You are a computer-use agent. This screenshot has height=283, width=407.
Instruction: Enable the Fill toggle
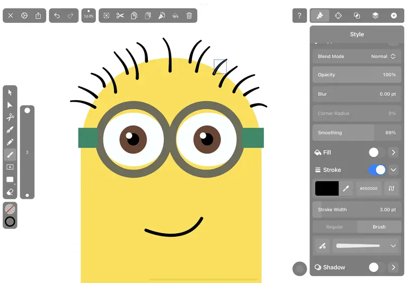(x=377, y=153)
